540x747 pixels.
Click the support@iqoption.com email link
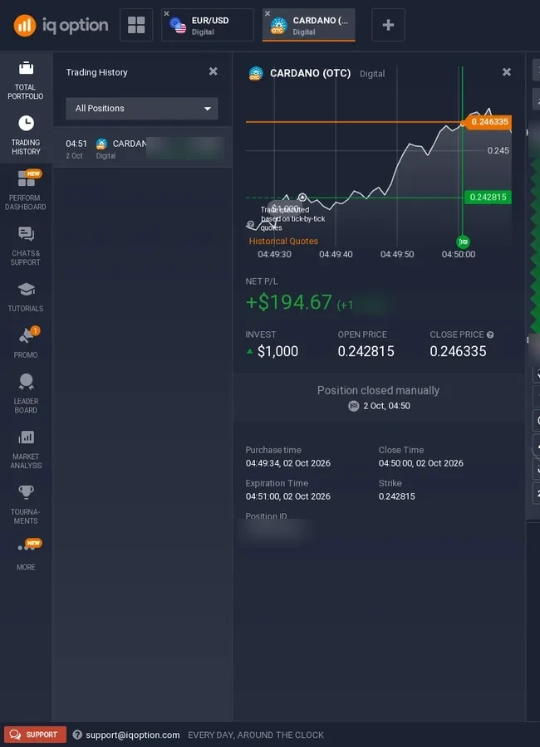click(x=133, y=735)
